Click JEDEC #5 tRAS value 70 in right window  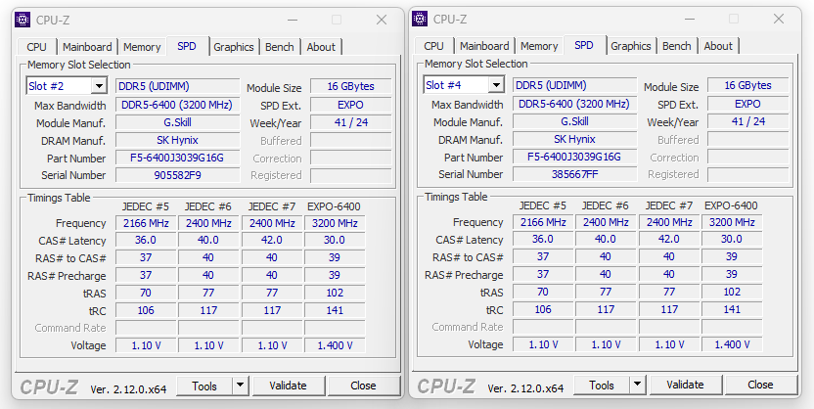(x=543, y=292)
